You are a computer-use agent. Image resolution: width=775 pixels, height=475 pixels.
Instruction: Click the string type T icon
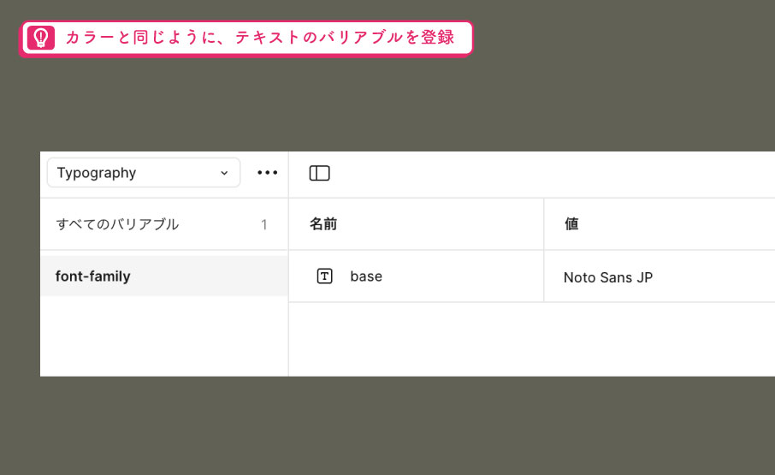324,276
